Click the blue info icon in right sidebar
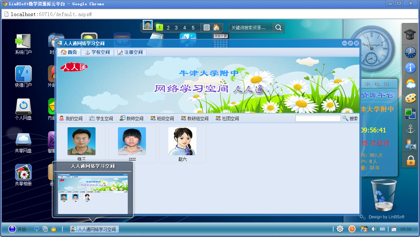This screenshot has width=420, height=237. tap(410, 67)
